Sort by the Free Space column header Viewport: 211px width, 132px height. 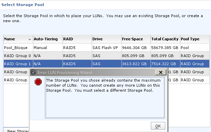[136, 39]
